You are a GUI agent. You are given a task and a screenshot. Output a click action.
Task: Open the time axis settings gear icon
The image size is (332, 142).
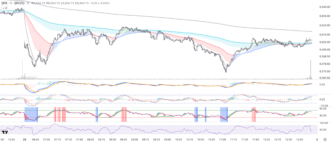324,140
